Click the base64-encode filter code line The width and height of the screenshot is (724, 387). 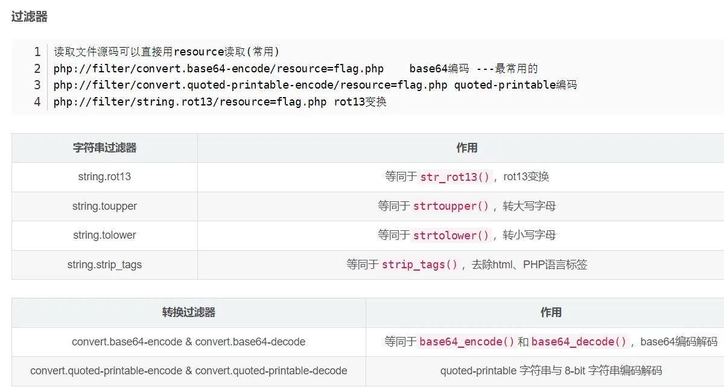(218, 69)
